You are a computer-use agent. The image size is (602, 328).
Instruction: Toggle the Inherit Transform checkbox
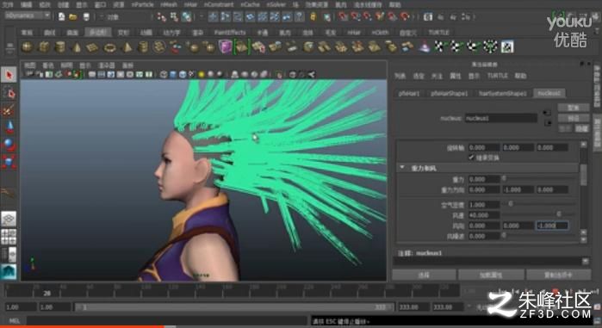click(471, 158)
